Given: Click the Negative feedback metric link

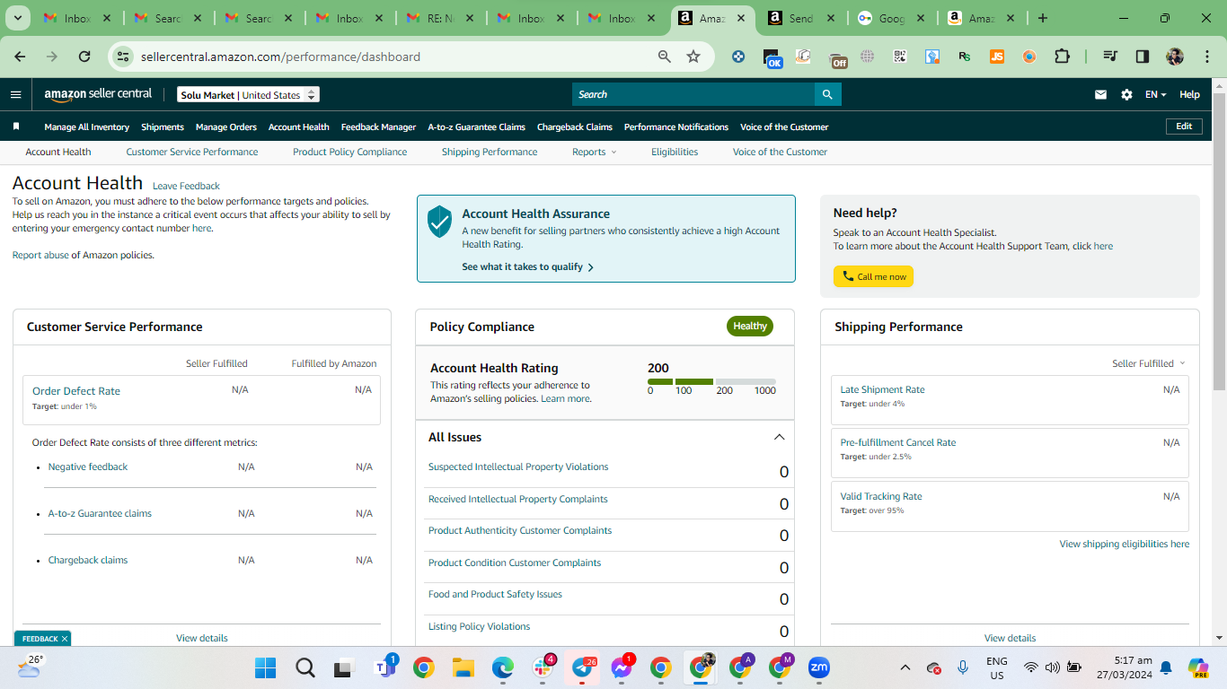Looking at the screenshot, I should click(88, 467).
